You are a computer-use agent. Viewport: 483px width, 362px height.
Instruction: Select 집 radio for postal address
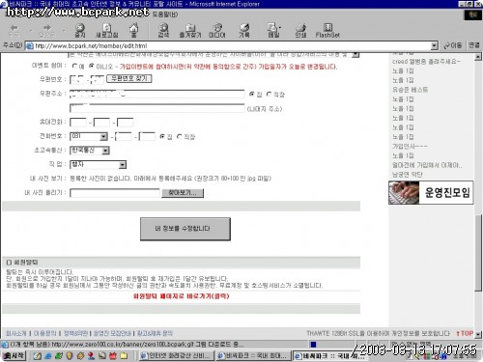click(252, 94)
